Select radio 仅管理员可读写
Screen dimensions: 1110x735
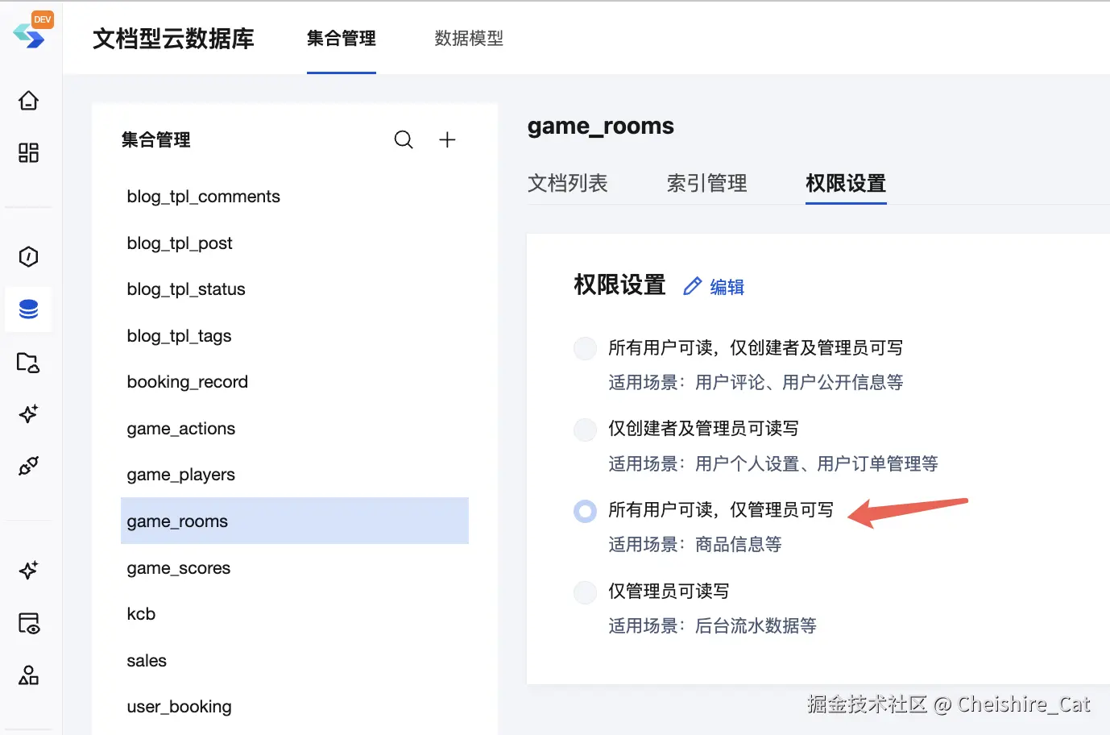(x=585, y=592)
